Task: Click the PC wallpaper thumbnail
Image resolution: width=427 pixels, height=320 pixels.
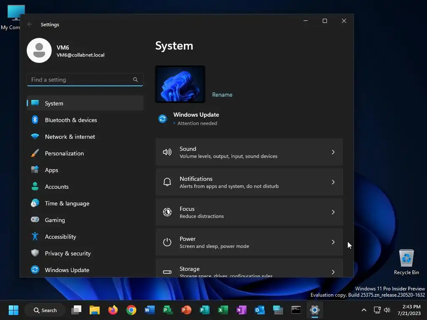Action: click(180, 84)
